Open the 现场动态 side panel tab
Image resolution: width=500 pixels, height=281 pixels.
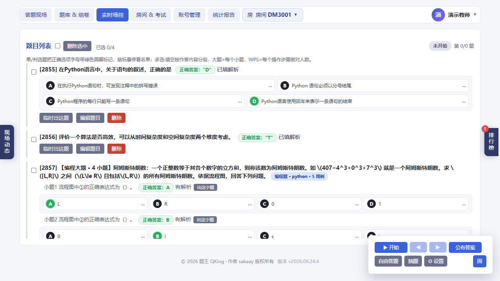click(x=7, y=142)
